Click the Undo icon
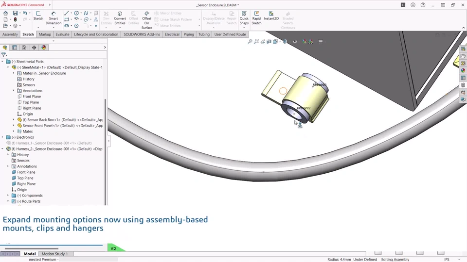 (25, 13)
